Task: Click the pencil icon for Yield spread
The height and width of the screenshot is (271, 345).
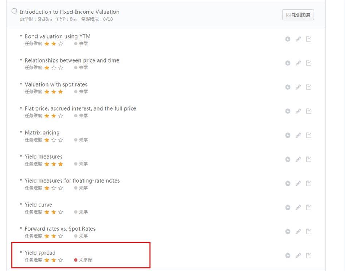Action: pos(298,255)
